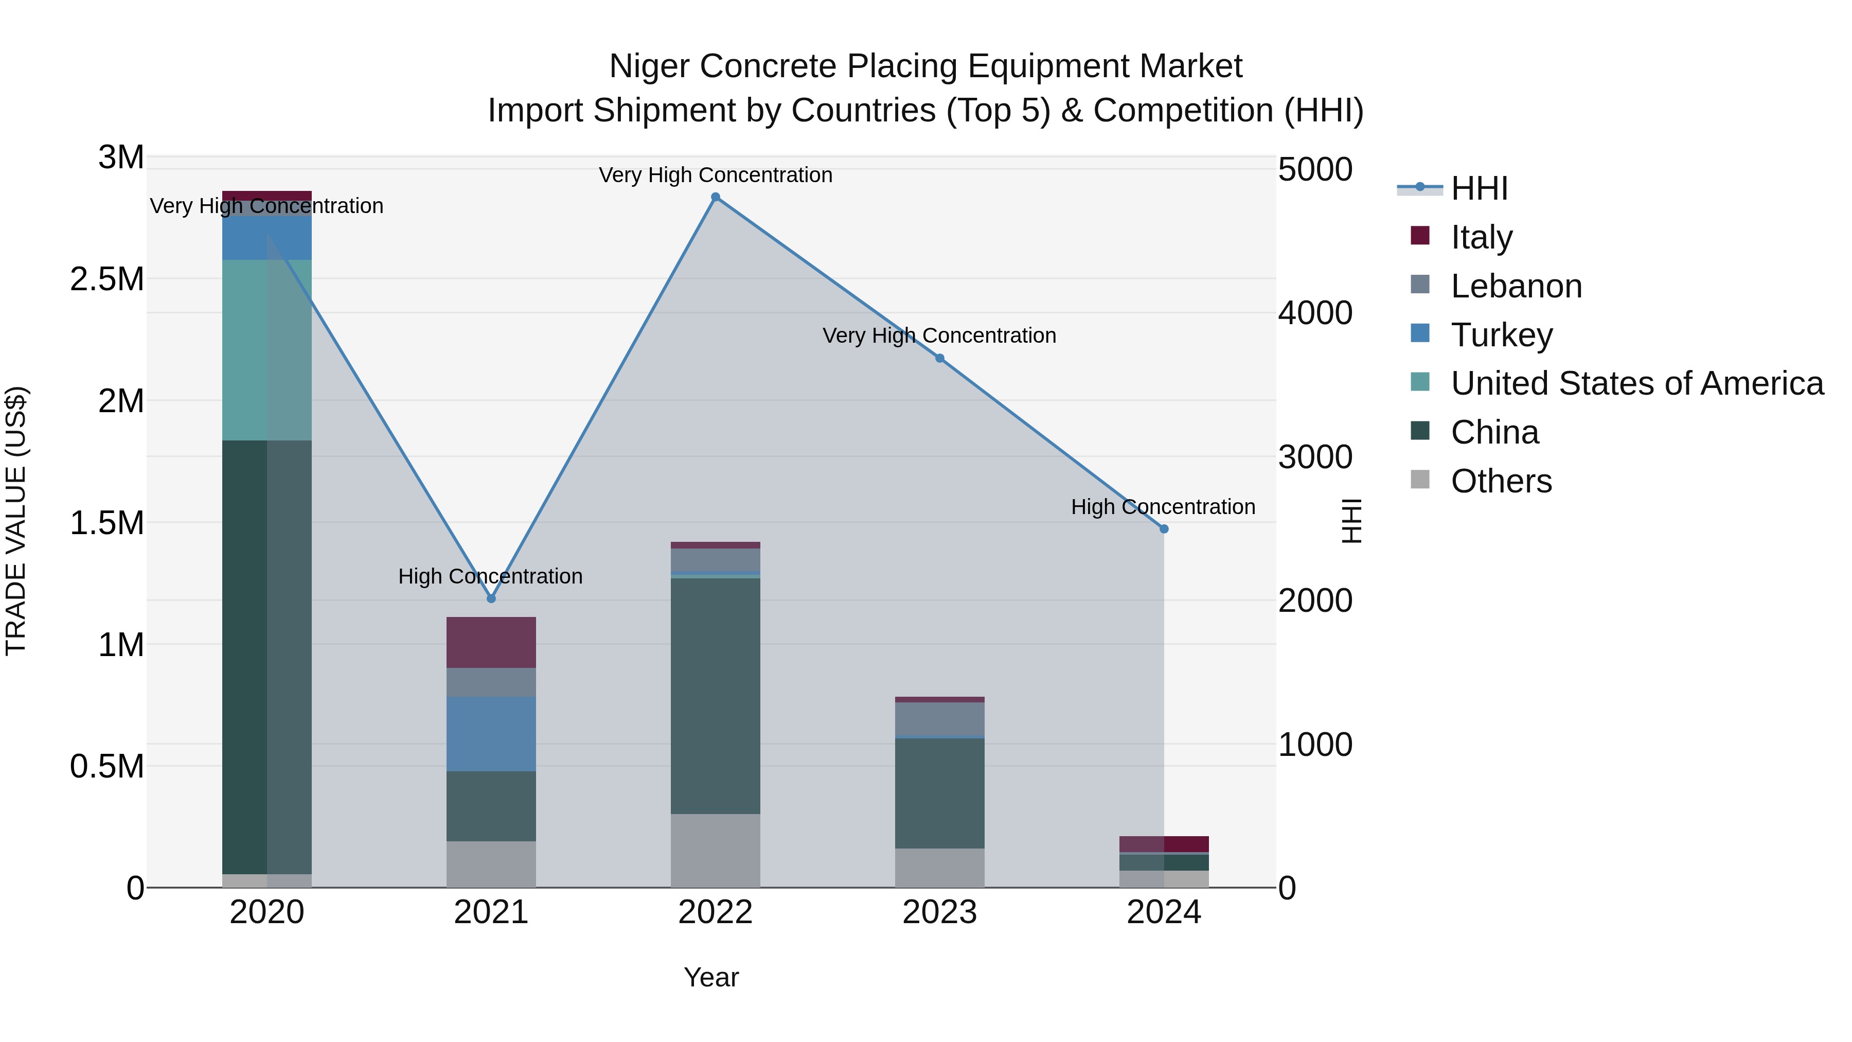
Task: Click the 2021 x-axis year label
Action: click(x=491, y=912)
